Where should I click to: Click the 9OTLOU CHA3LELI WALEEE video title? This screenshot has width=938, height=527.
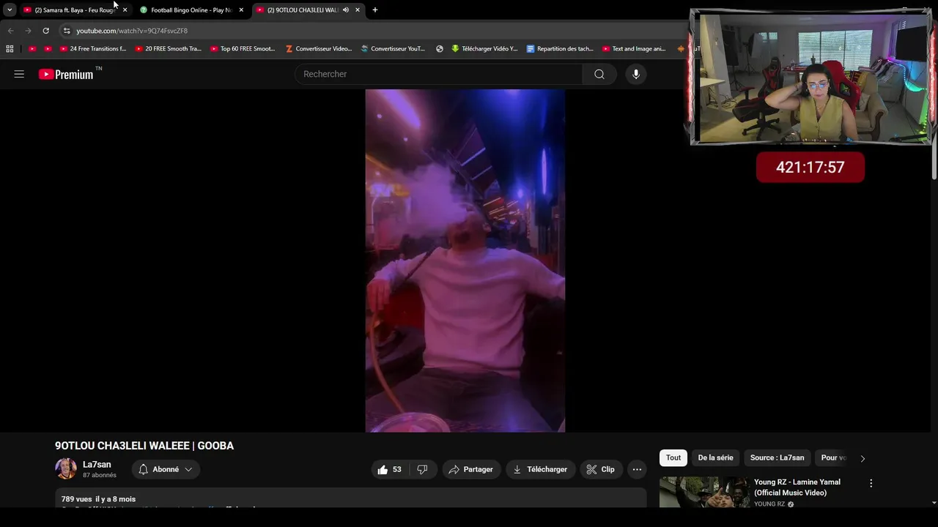click(144, 446)
